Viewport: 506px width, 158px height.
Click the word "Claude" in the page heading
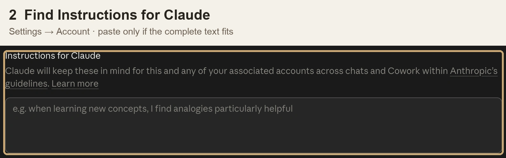pos(187,15)
